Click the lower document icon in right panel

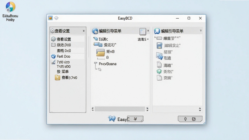(x=159, y=77)
